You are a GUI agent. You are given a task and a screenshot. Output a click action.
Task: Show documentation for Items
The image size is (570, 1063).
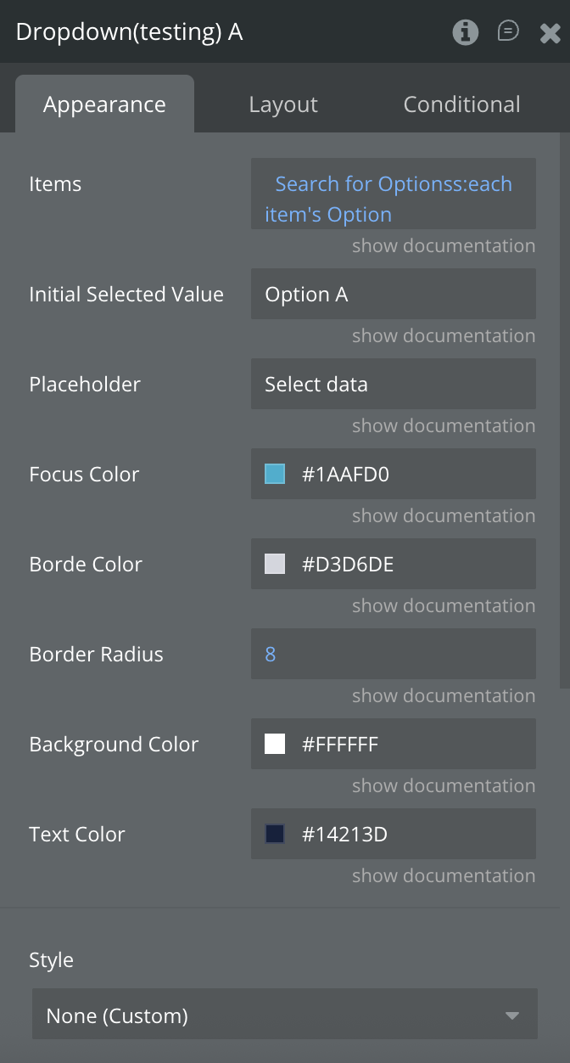click(444, 246)
